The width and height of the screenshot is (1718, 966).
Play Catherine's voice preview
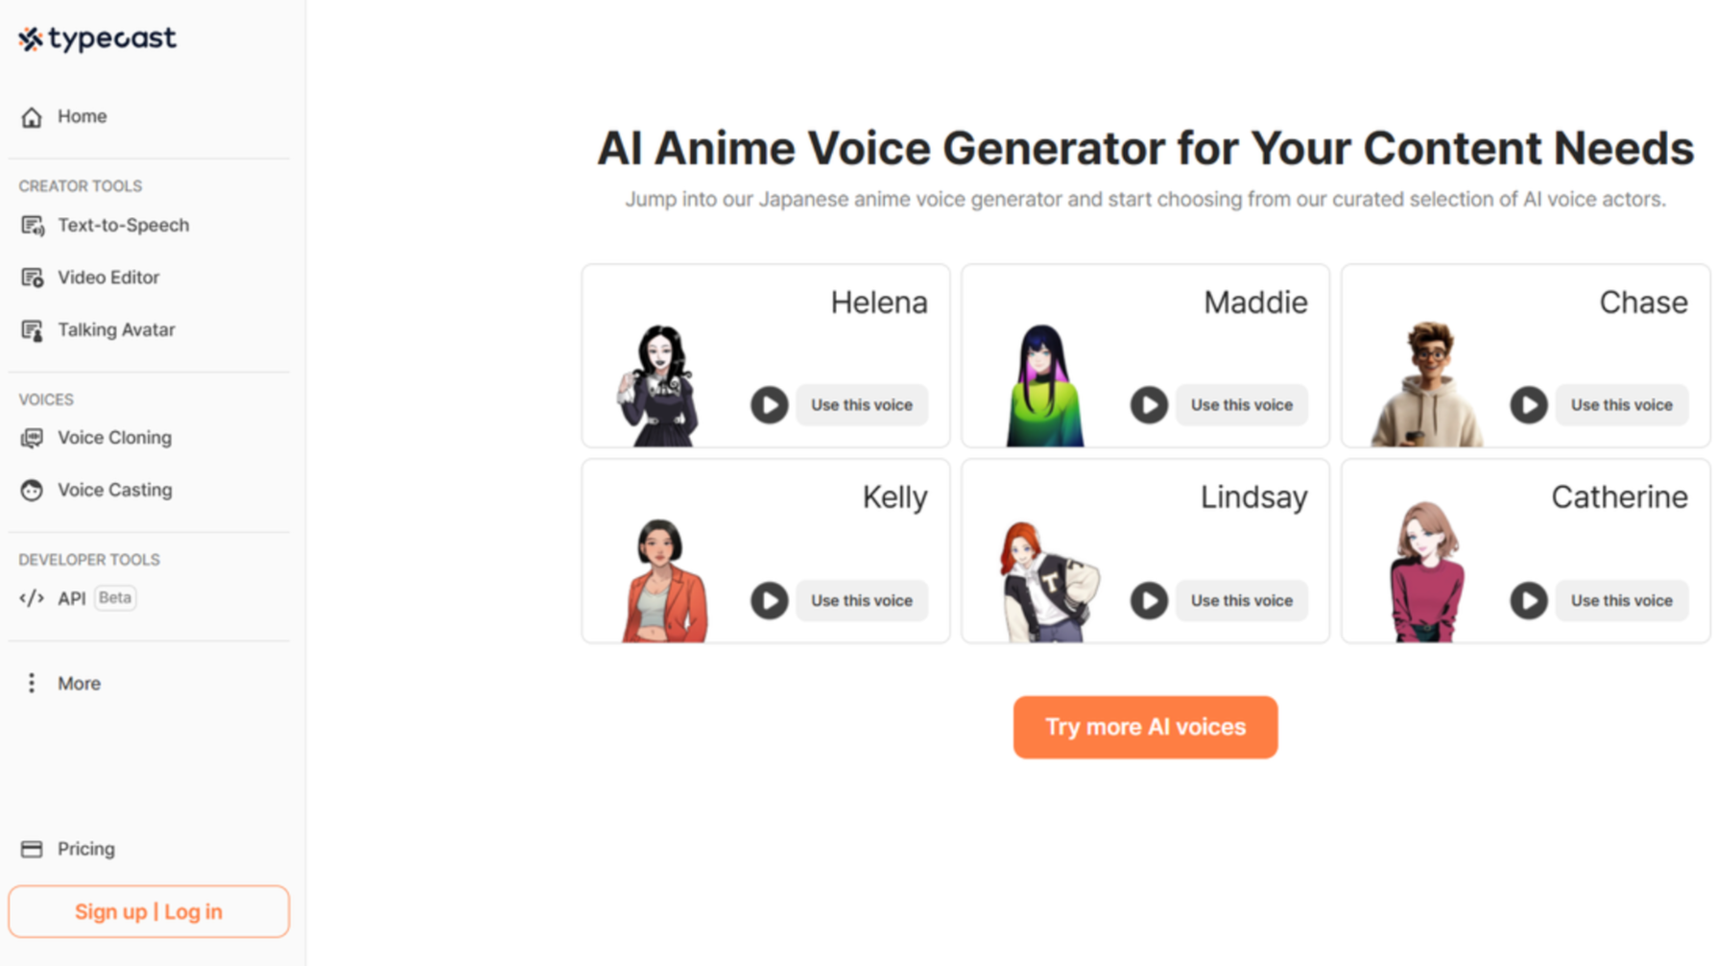[1529, 600]
